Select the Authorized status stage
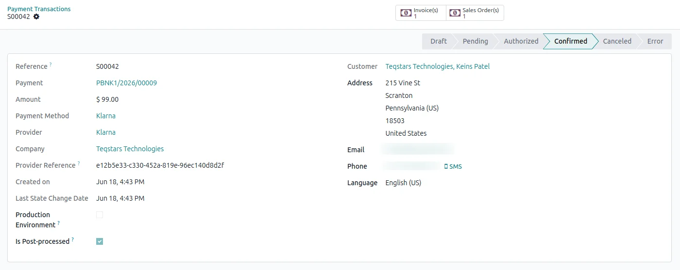This screenshot has width=680, height=270. click(x=521, y=41)
